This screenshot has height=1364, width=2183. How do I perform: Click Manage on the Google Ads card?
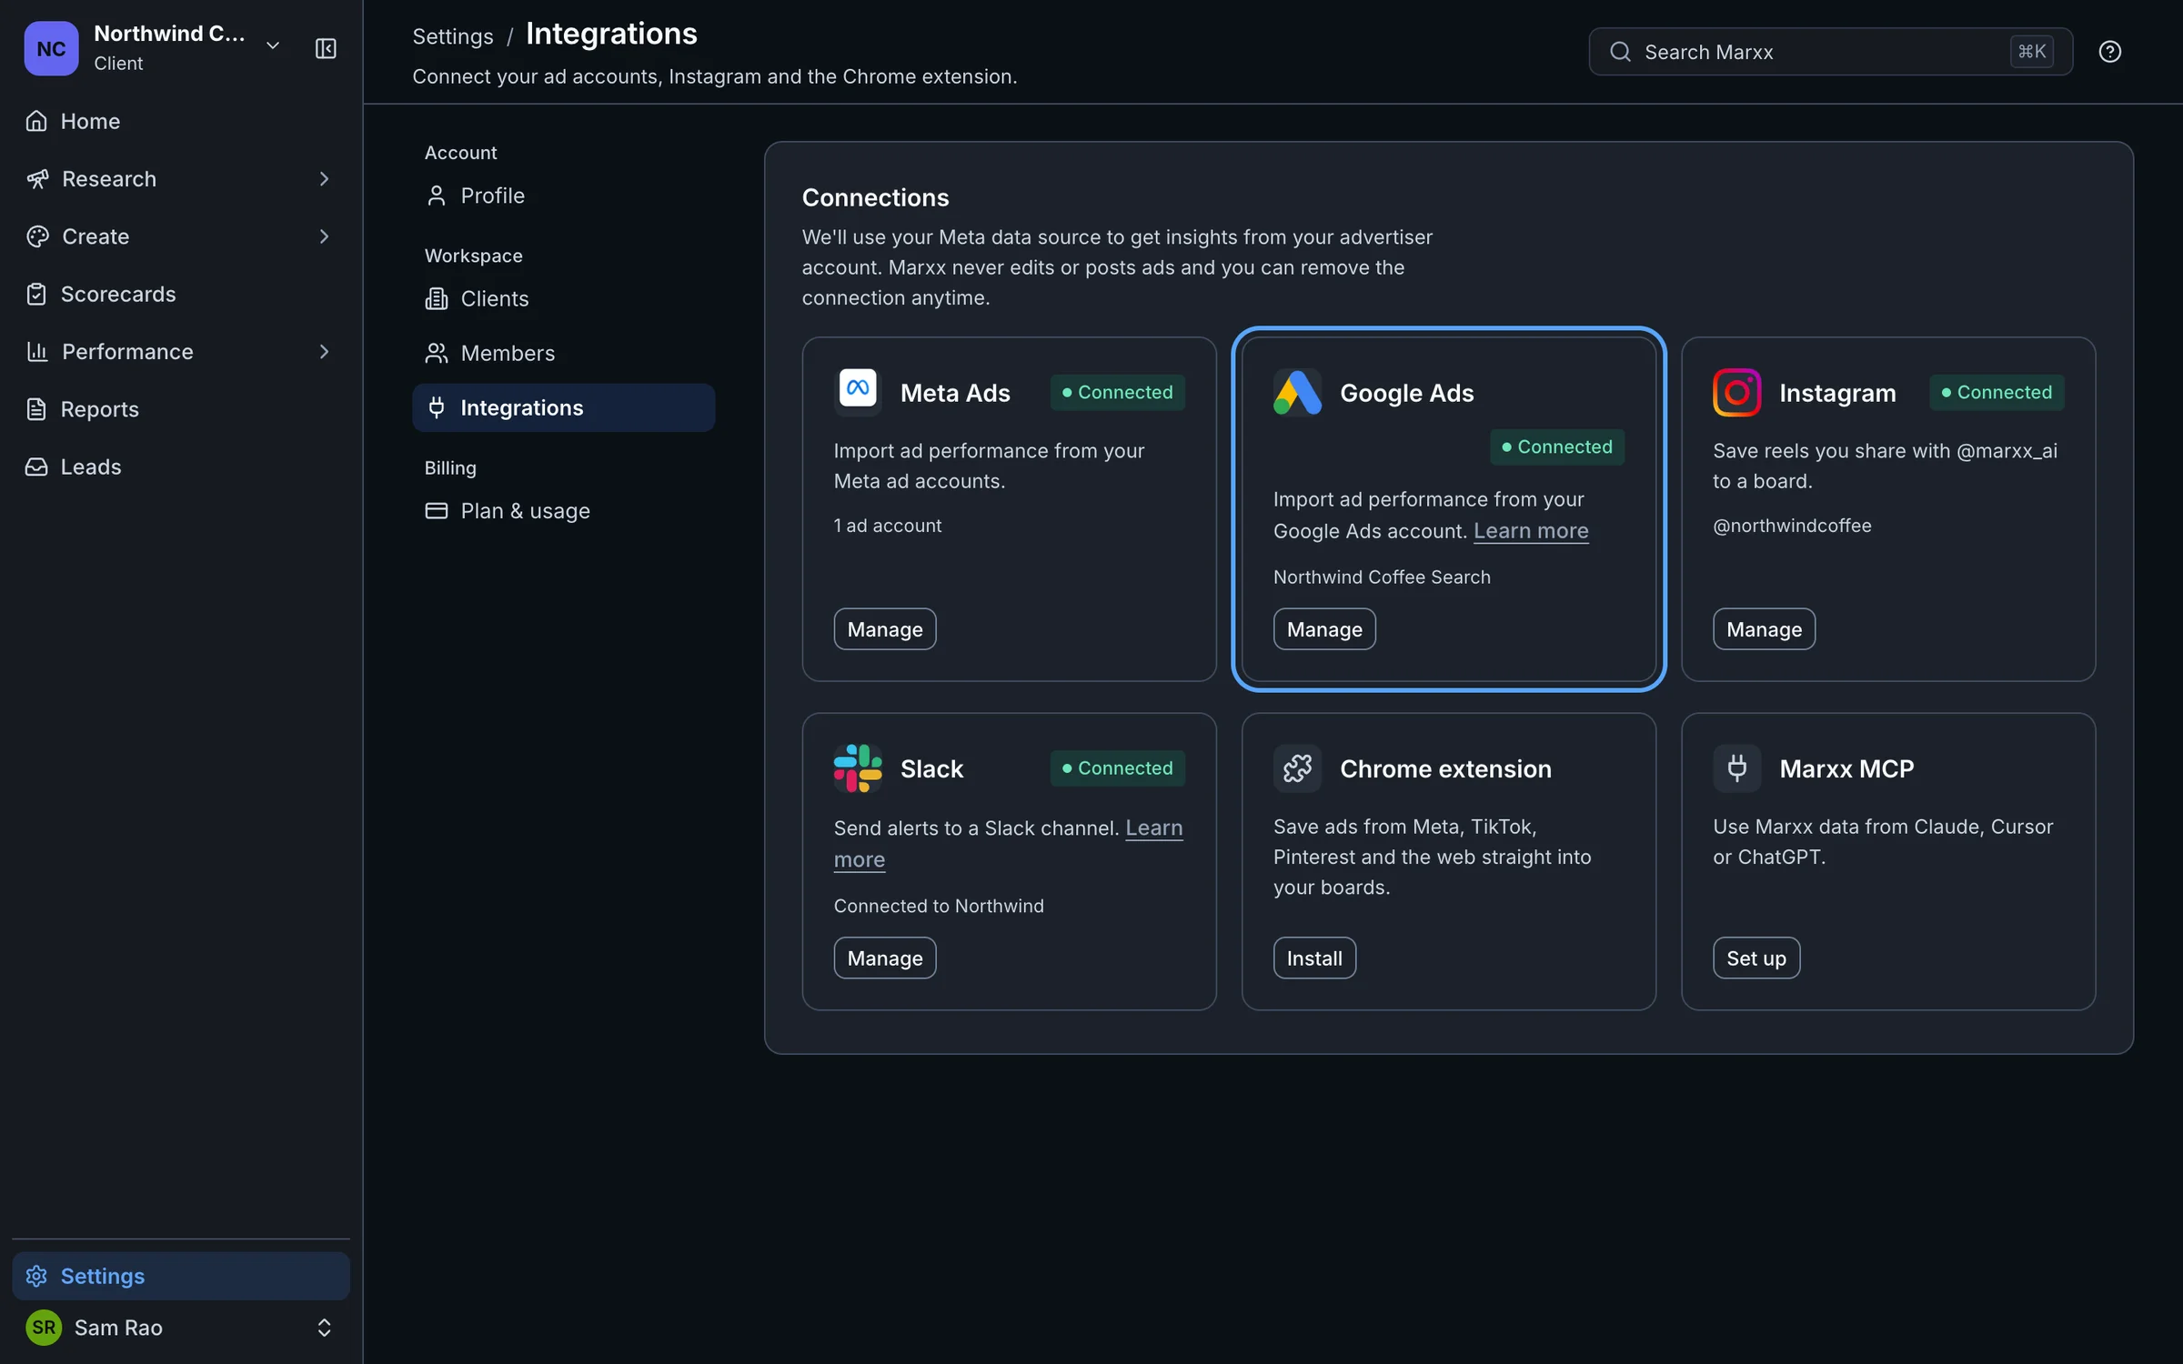tap(1323, 629)
